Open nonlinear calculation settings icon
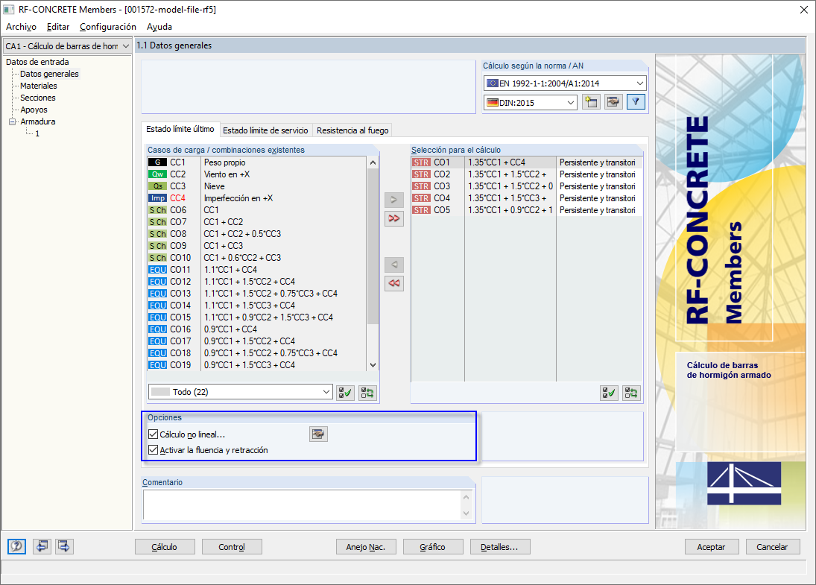Image resolution: width=816 pixels, height=585 pixels. pos(318,434)
